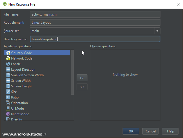Select the Ratio qualifier entry
The width and height of the screenshot is (183, 138).
point(15,97)
